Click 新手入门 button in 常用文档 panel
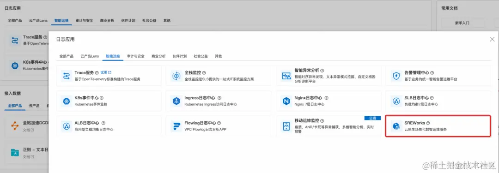The height and width of the screenshot is (173, 499). (462, 23)
